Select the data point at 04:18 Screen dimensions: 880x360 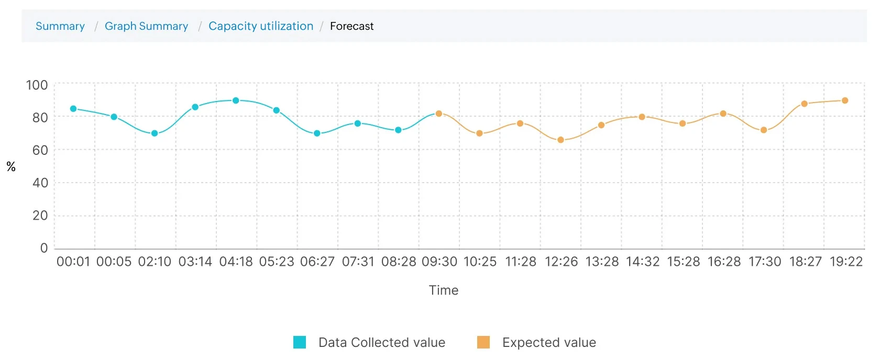pyautogui.click(x=236, y=100)
